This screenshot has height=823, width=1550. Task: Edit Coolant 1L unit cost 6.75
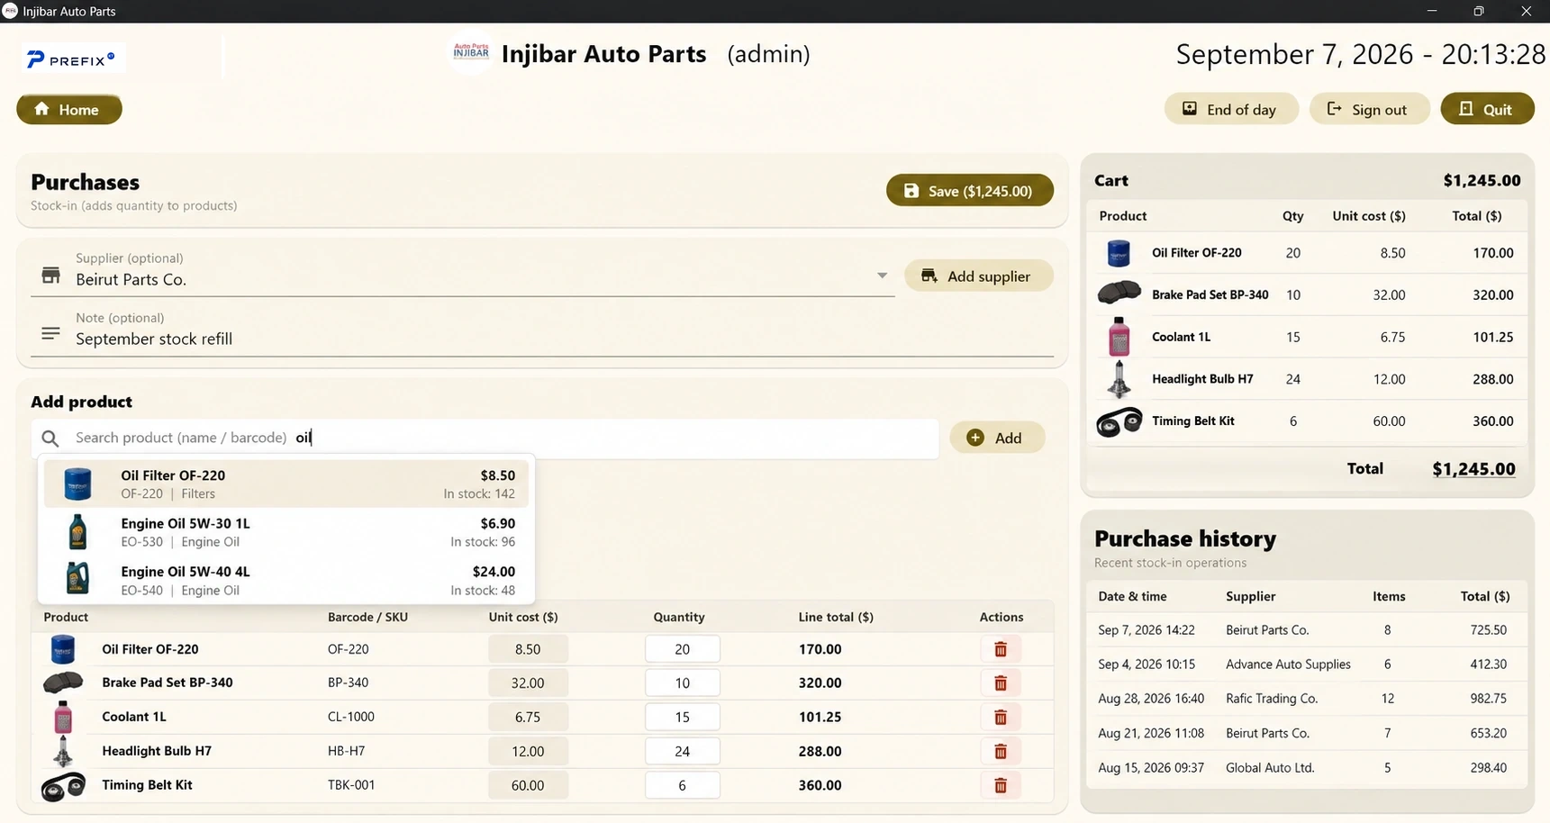pos(528,718)
